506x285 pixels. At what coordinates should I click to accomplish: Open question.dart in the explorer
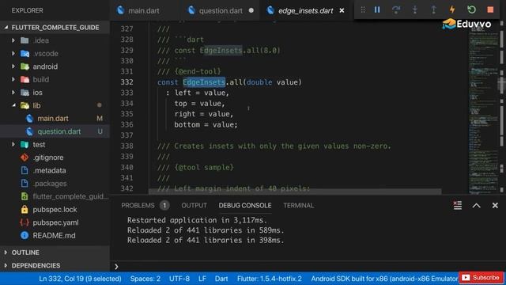click(59, 131)
